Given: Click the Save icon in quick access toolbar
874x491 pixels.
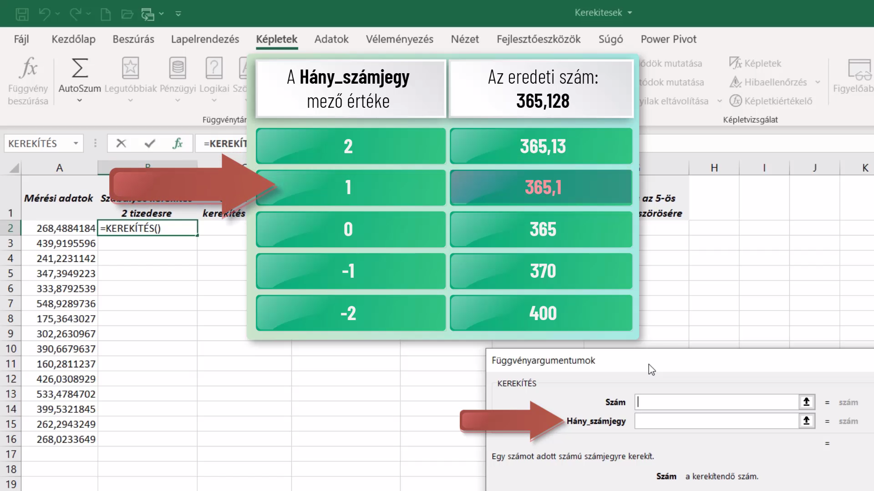Looking at the screenshot, I should pos(22,14).
